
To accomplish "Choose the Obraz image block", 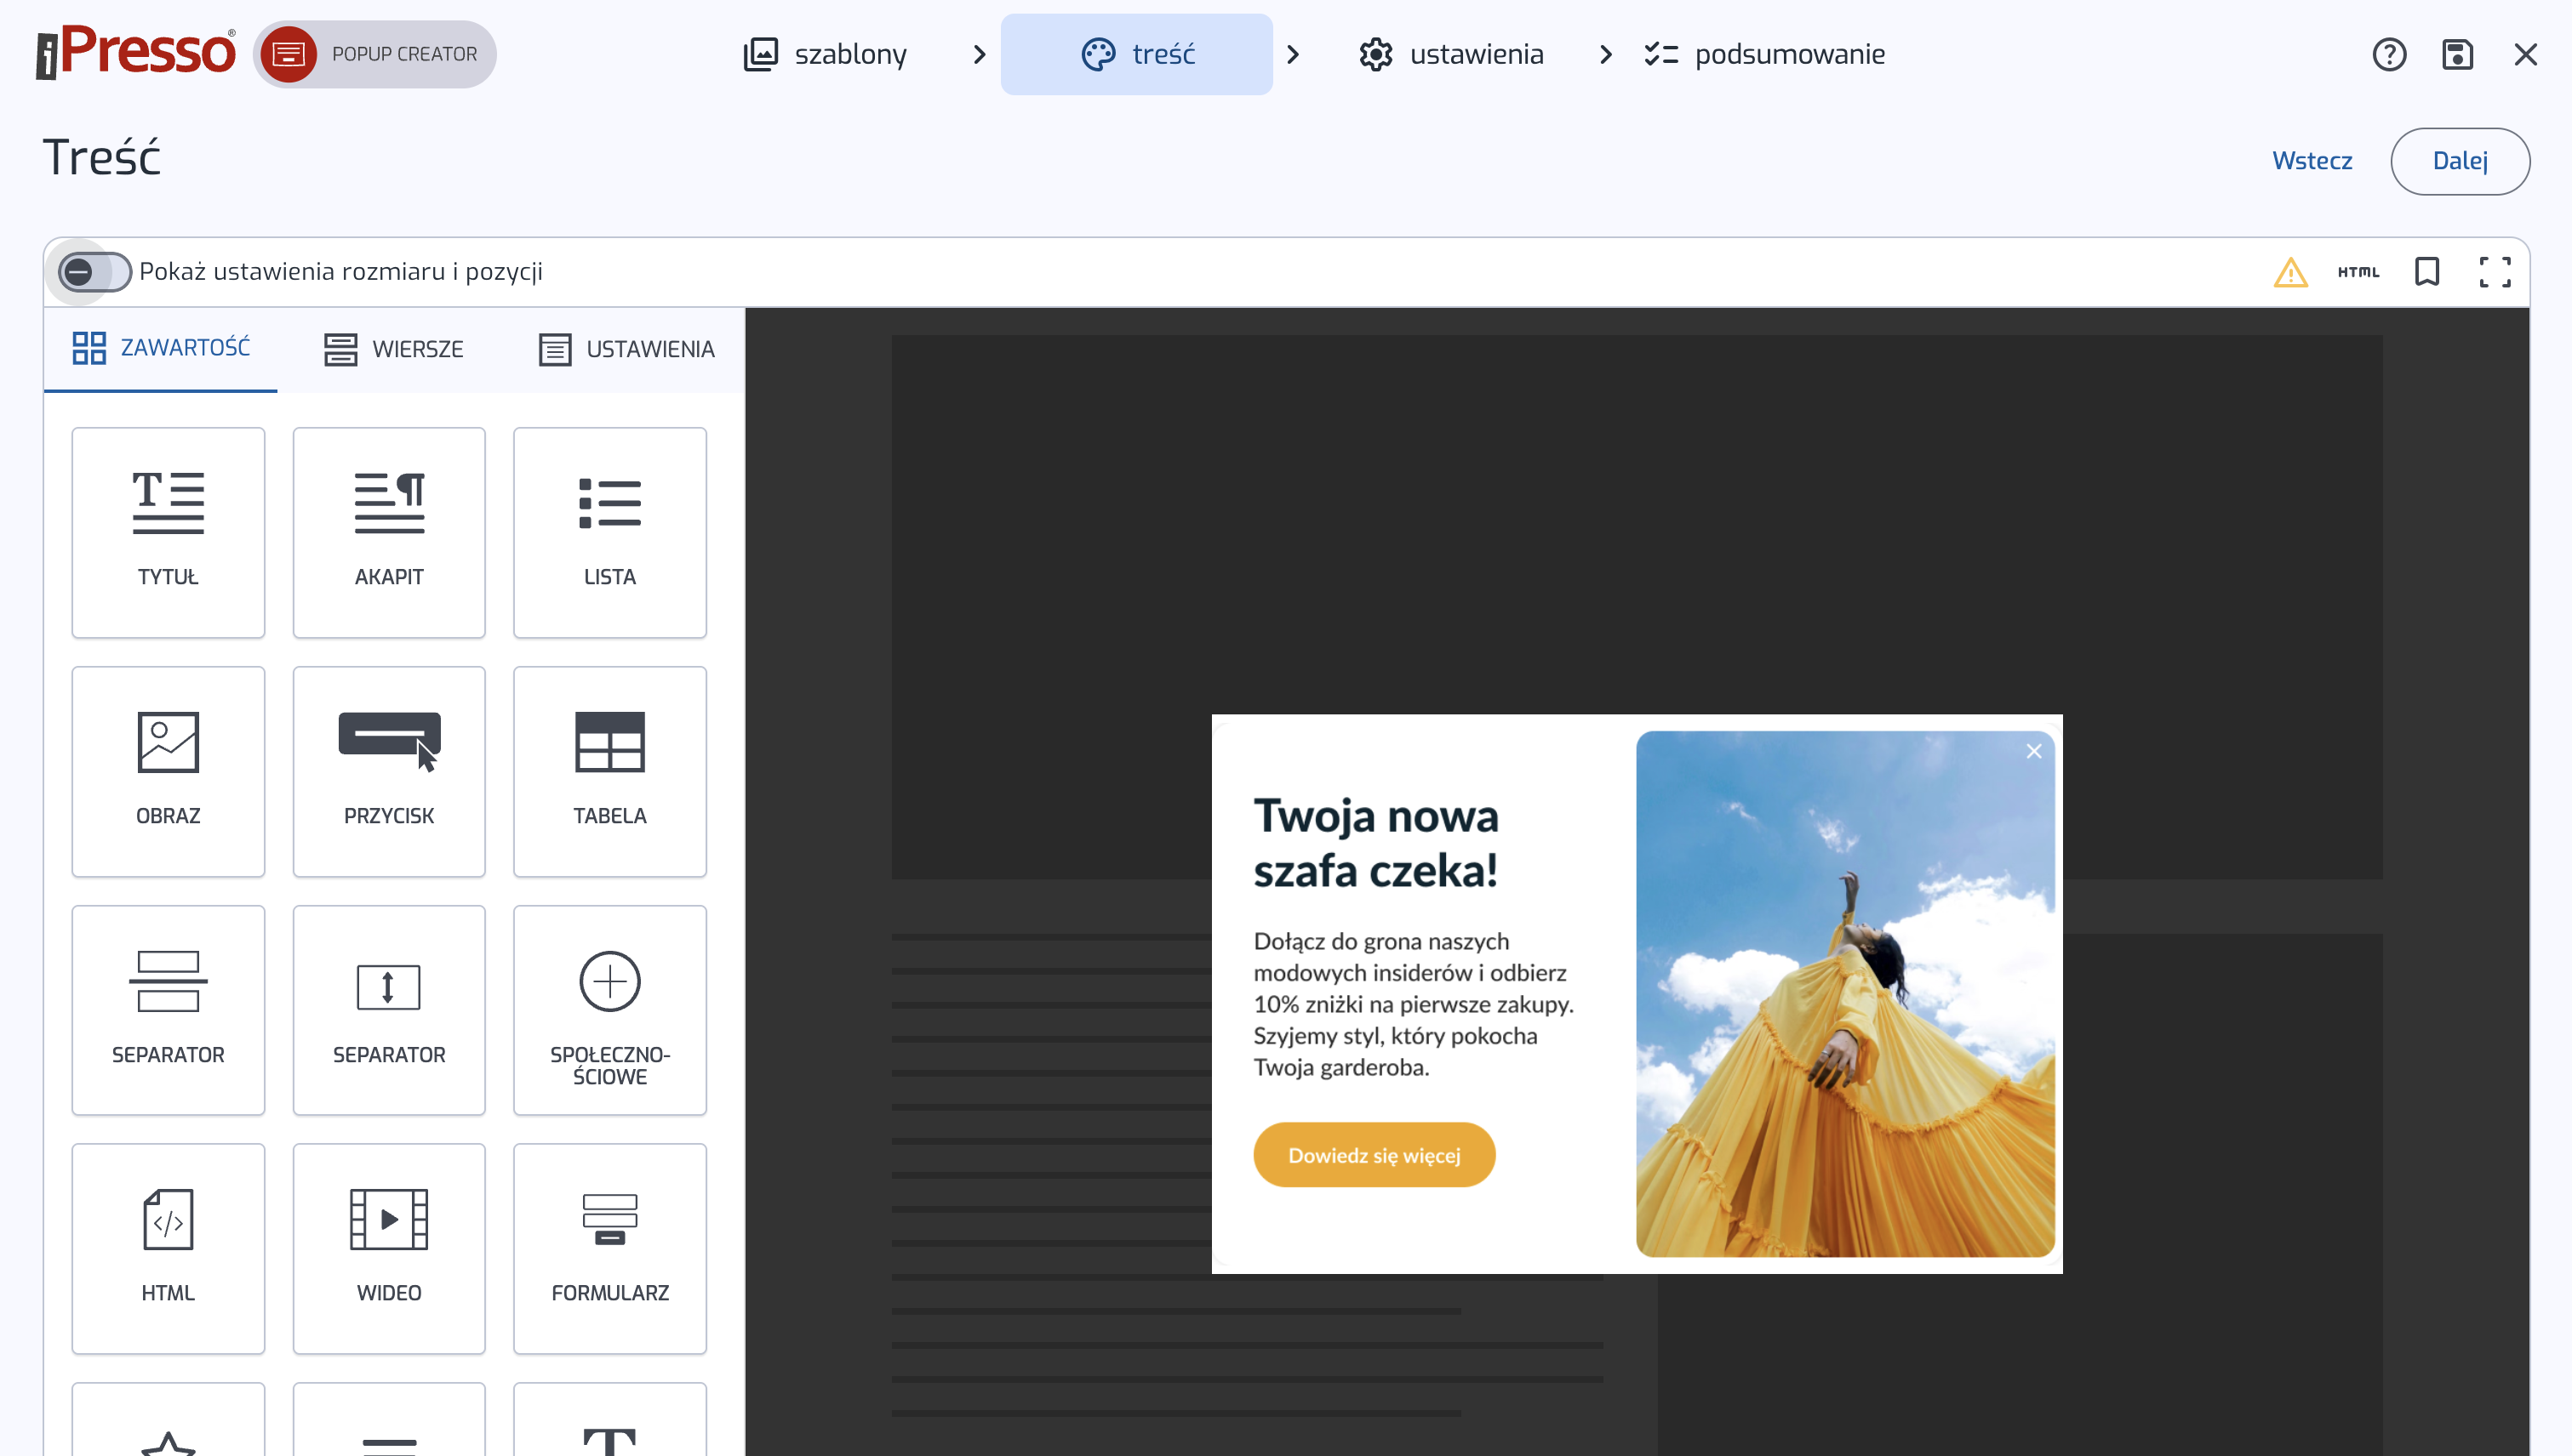I will click(169, 771).
